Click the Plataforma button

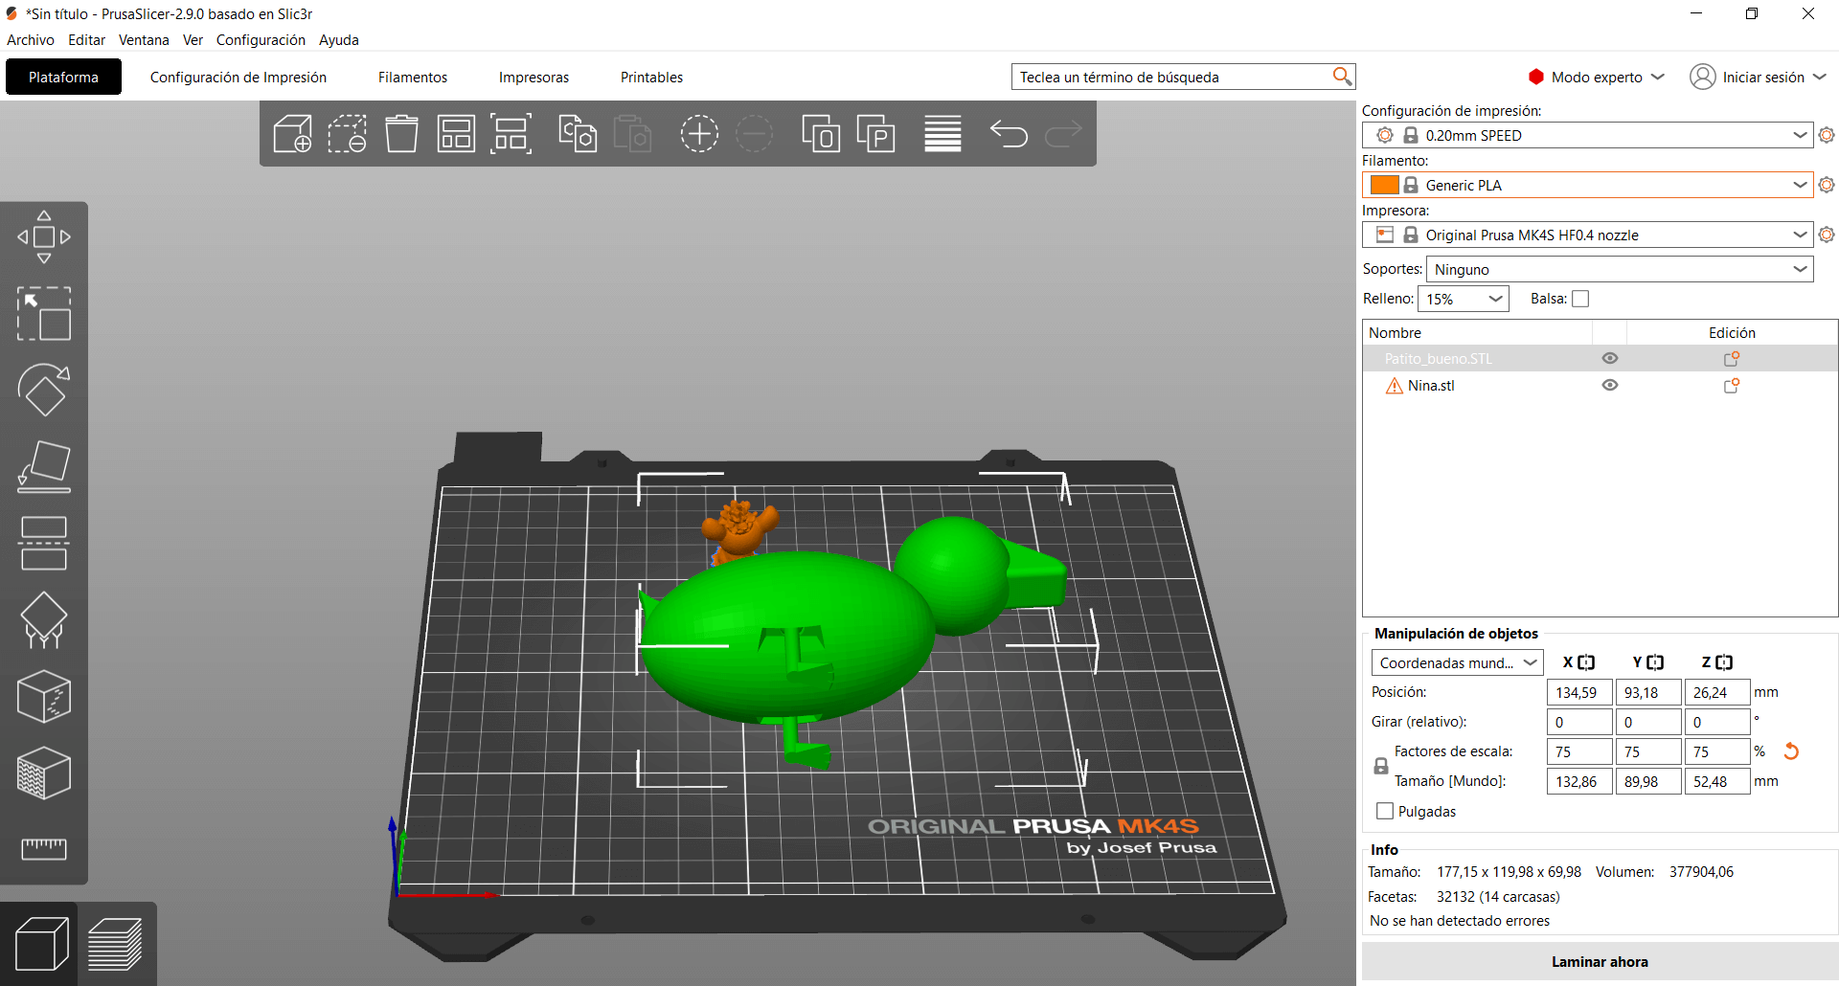click(63, 77)
